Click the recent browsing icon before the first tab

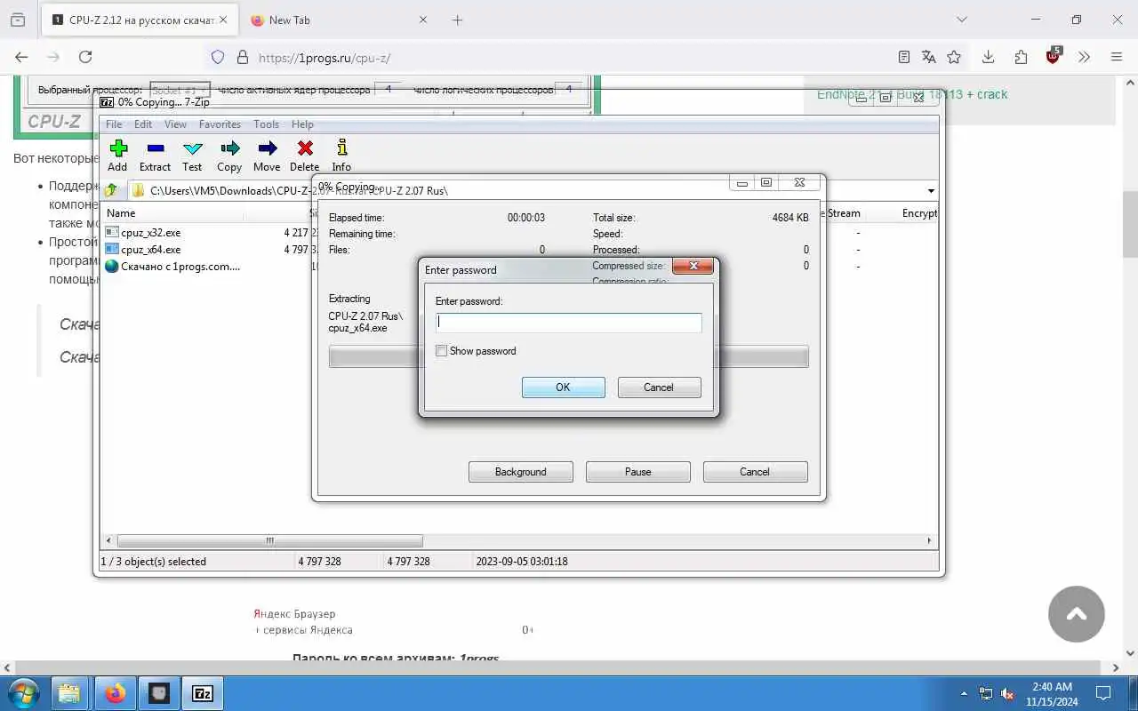coord(18,20)
